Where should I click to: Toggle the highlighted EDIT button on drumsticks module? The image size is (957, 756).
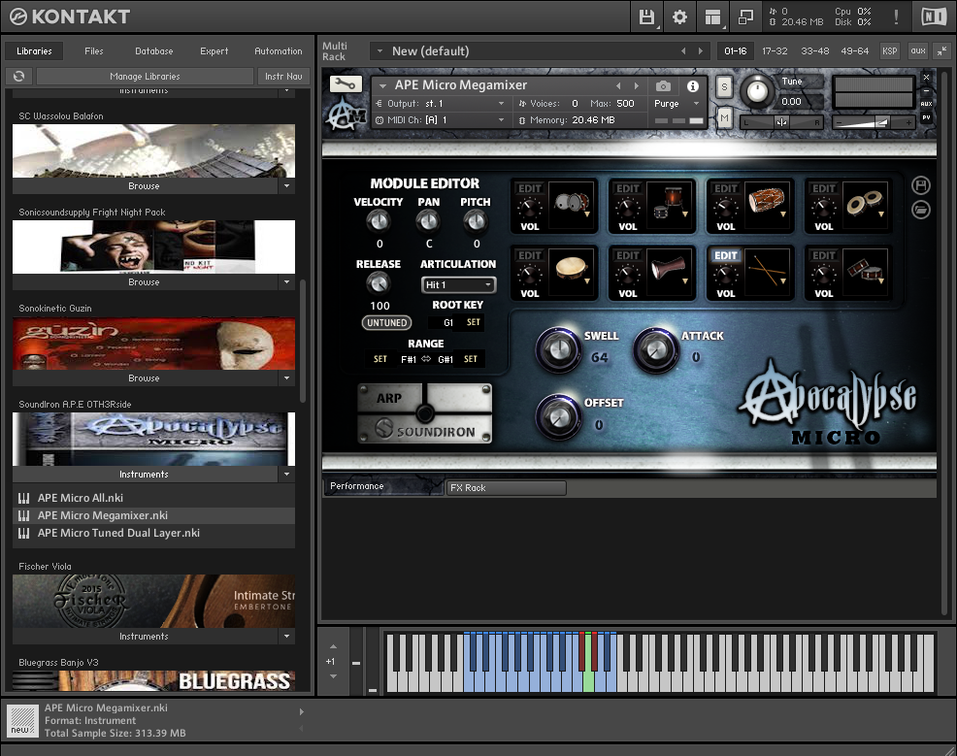726,255
